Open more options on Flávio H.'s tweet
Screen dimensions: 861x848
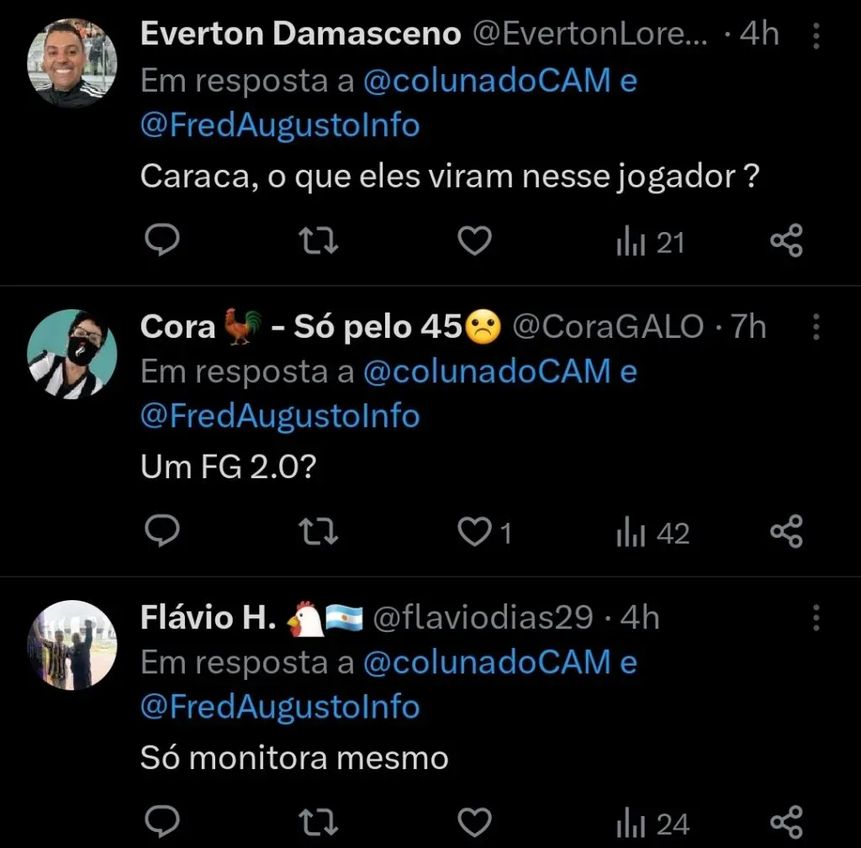pos(815,619)
